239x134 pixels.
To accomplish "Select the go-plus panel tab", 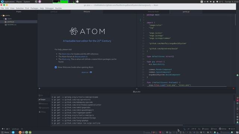I will [137, 92].
